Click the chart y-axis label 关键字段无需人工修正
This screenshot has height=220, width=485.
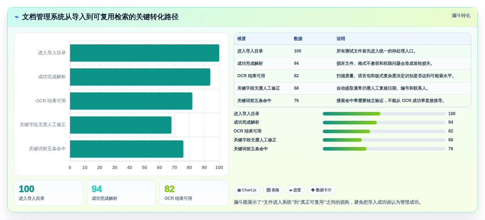coord(43,125)
